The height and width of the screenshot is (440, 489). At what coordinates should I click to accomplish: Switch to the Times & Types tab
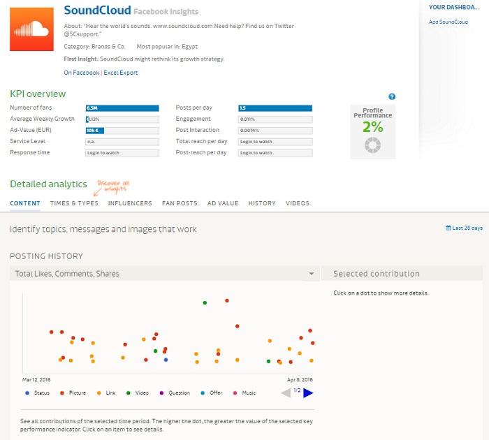[x=74, y=203]
